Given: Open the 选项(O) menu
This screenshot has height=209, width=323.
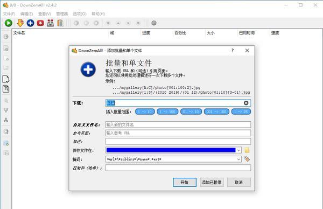Looking at the screenshot, I should click(80, 14).
